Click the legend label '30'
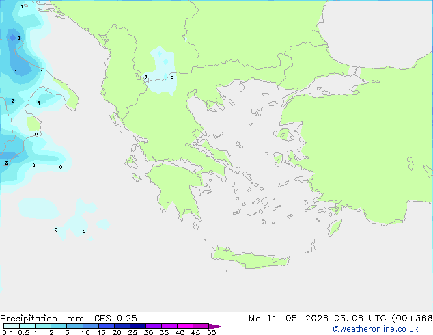 [x=148, y=332]
